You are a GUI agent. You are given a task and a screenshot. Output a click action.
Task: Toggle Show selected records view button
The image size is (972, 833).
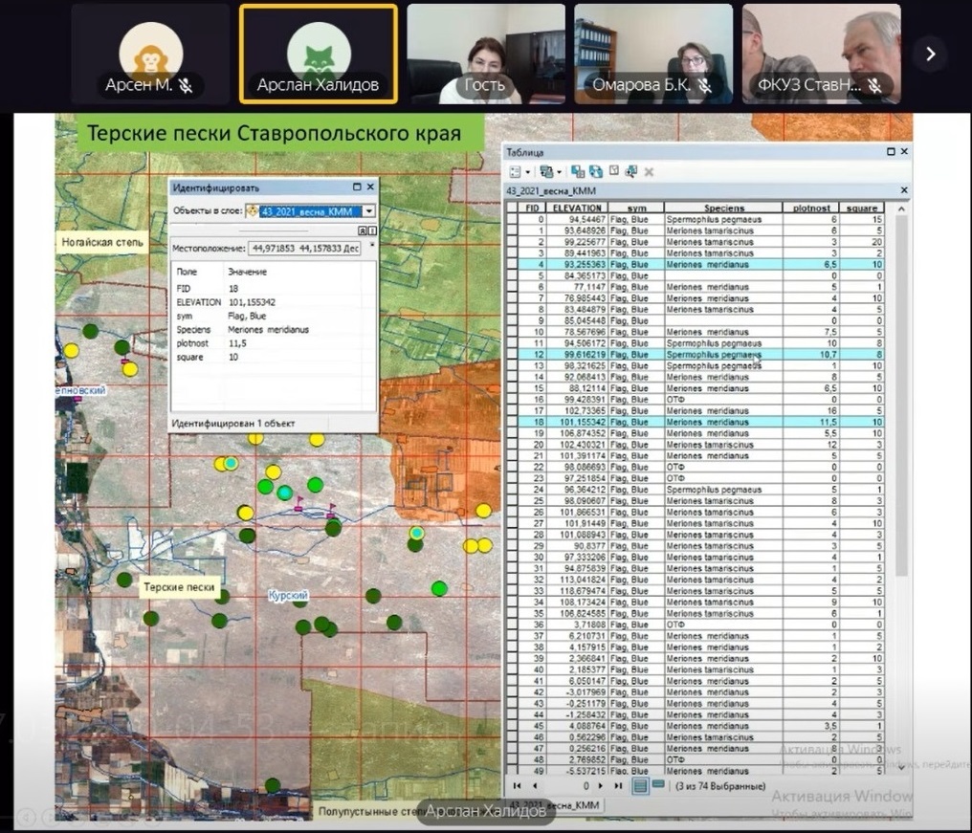(658, 786)
